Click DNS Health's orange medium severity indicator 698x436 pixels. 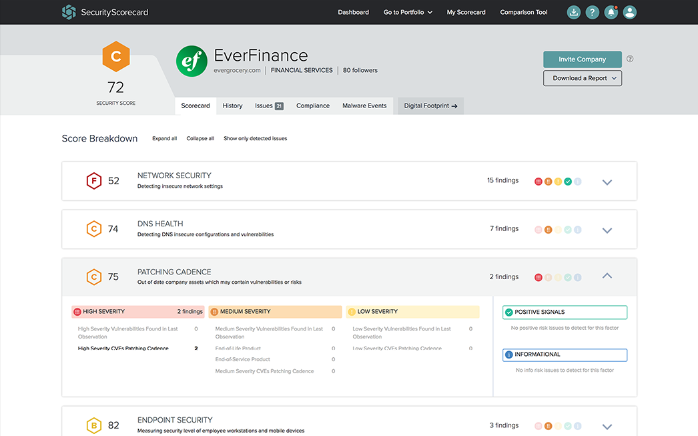(x=548, y=230)
